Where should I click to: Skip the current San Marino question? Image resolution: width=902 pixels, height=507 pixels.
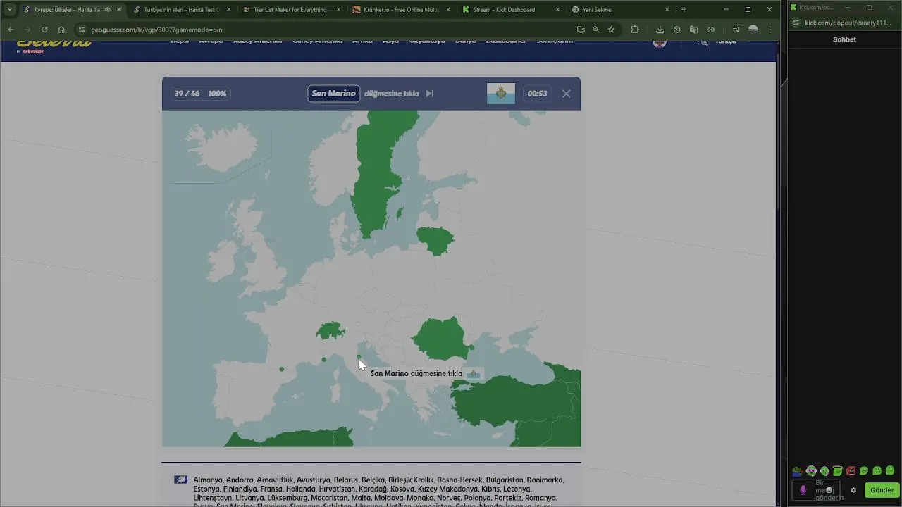point(429,94)
